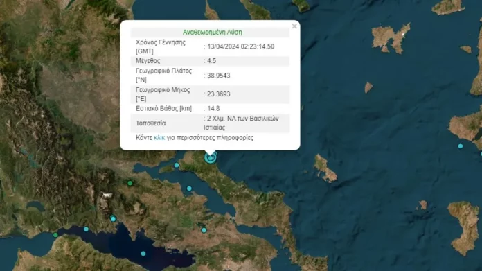This screenshot has height=271, width=482.
Task: Click the origin time value 13/04/2024 02:23:14.50
Action: [241, 46]
